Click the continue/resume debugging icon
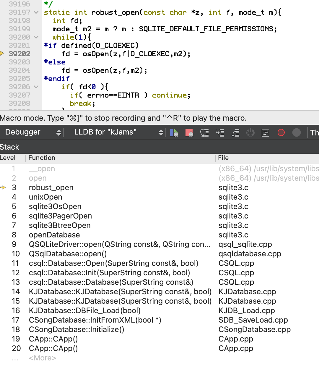Screen dimensions: 319x369 point(174,132)
